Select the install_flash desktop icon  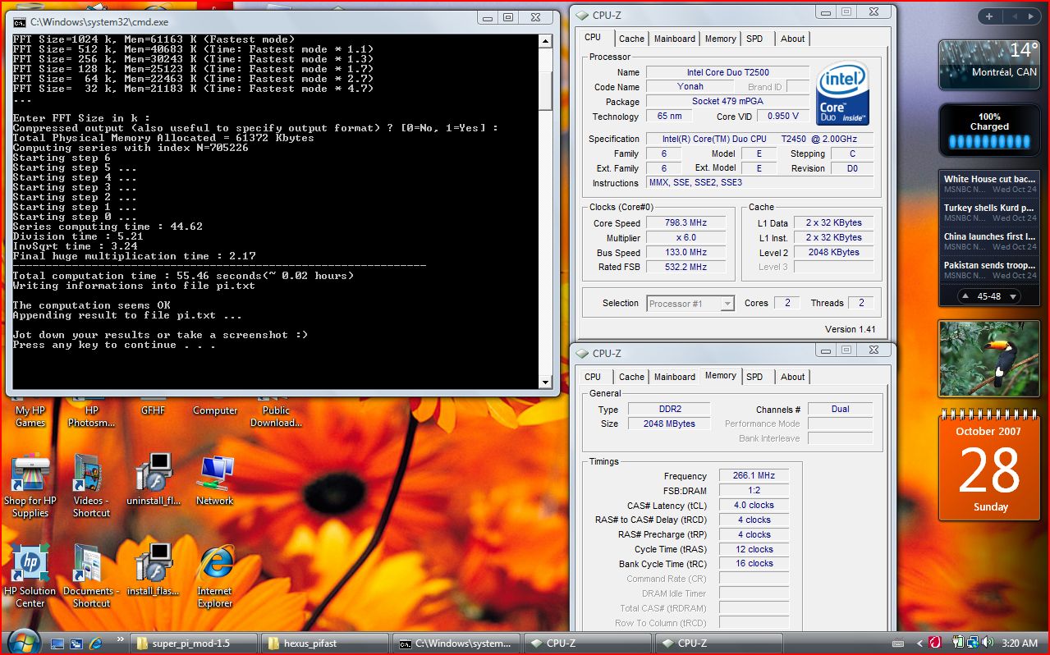click(x=153, y=570)
